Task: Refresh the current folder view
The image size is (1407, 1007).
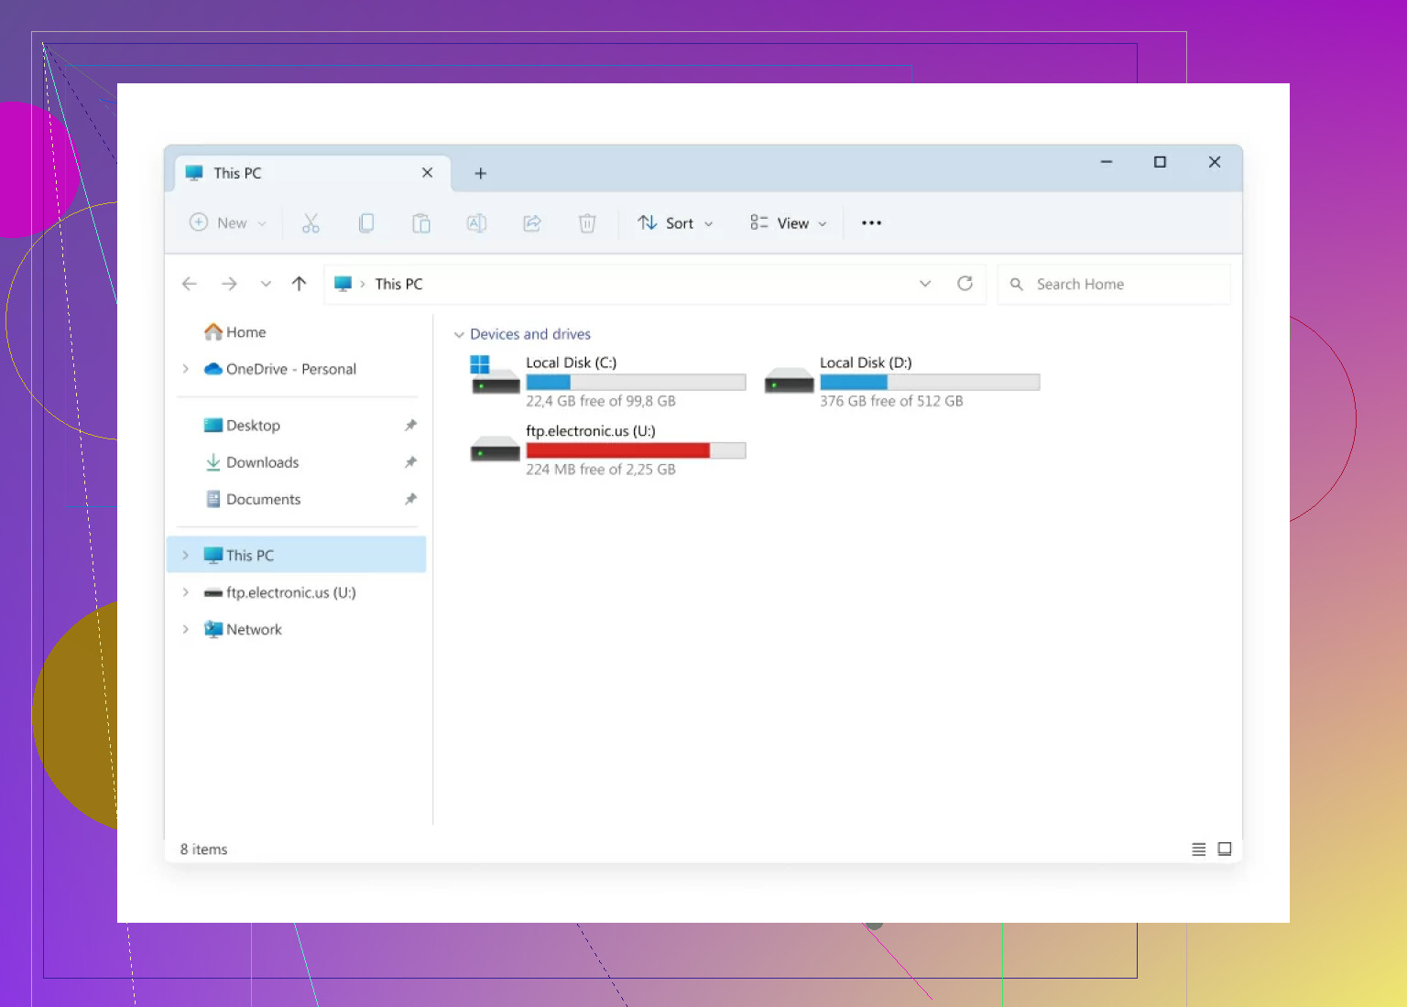Action: pyautogui.click(x=965, y=284)
